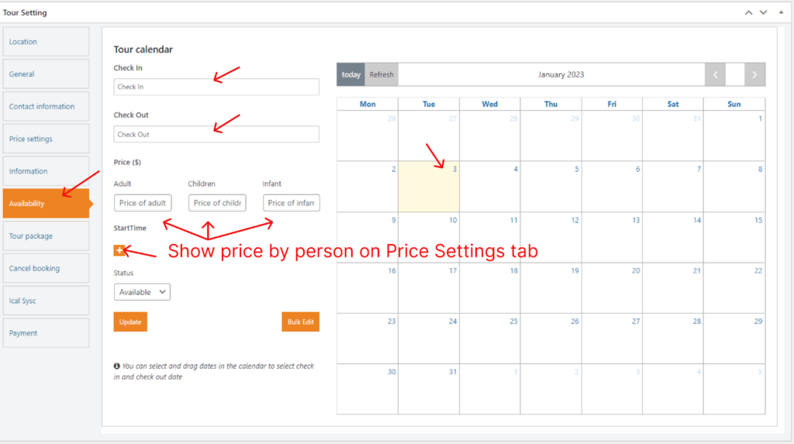Click the Update button
This screenshot has width=794, height=444.
point(130,322)
